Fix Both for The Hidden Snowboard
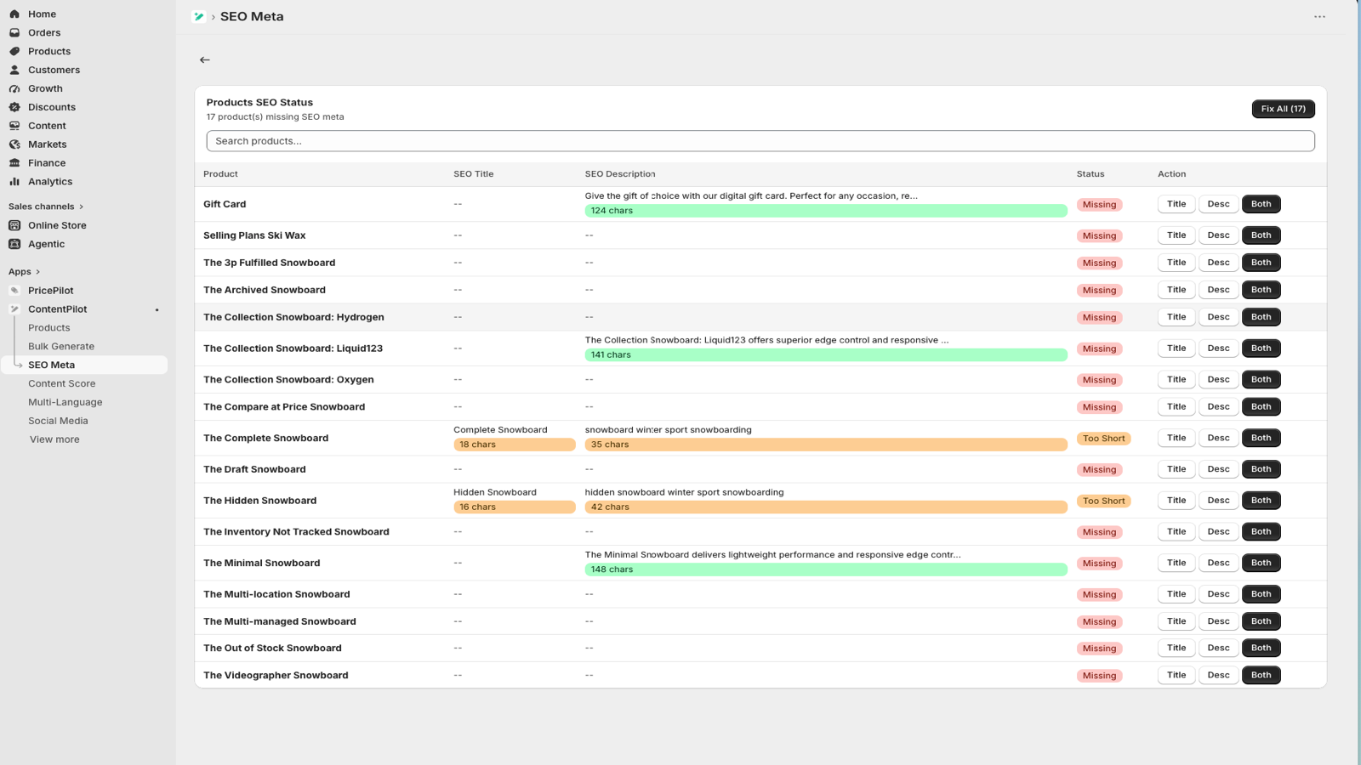 tap(1261, 501)
